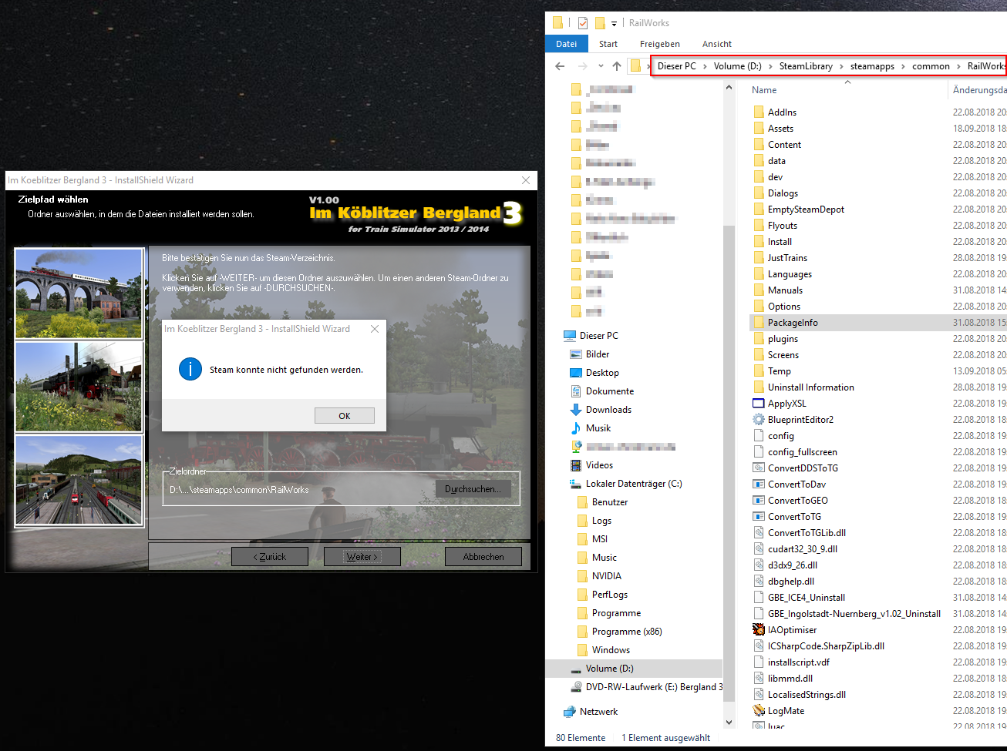The width and height of the screenshot is (1007, 751).
Task: Click the Zurück button in the installer
Action: 270,557
